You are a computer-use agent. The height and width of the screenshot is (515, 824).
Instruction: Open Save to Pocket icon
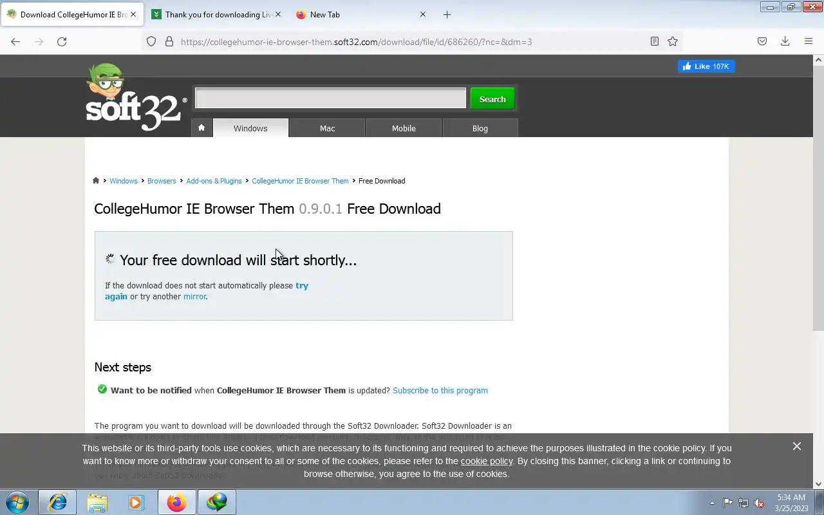pyautogui.click(x=762, y=41)
